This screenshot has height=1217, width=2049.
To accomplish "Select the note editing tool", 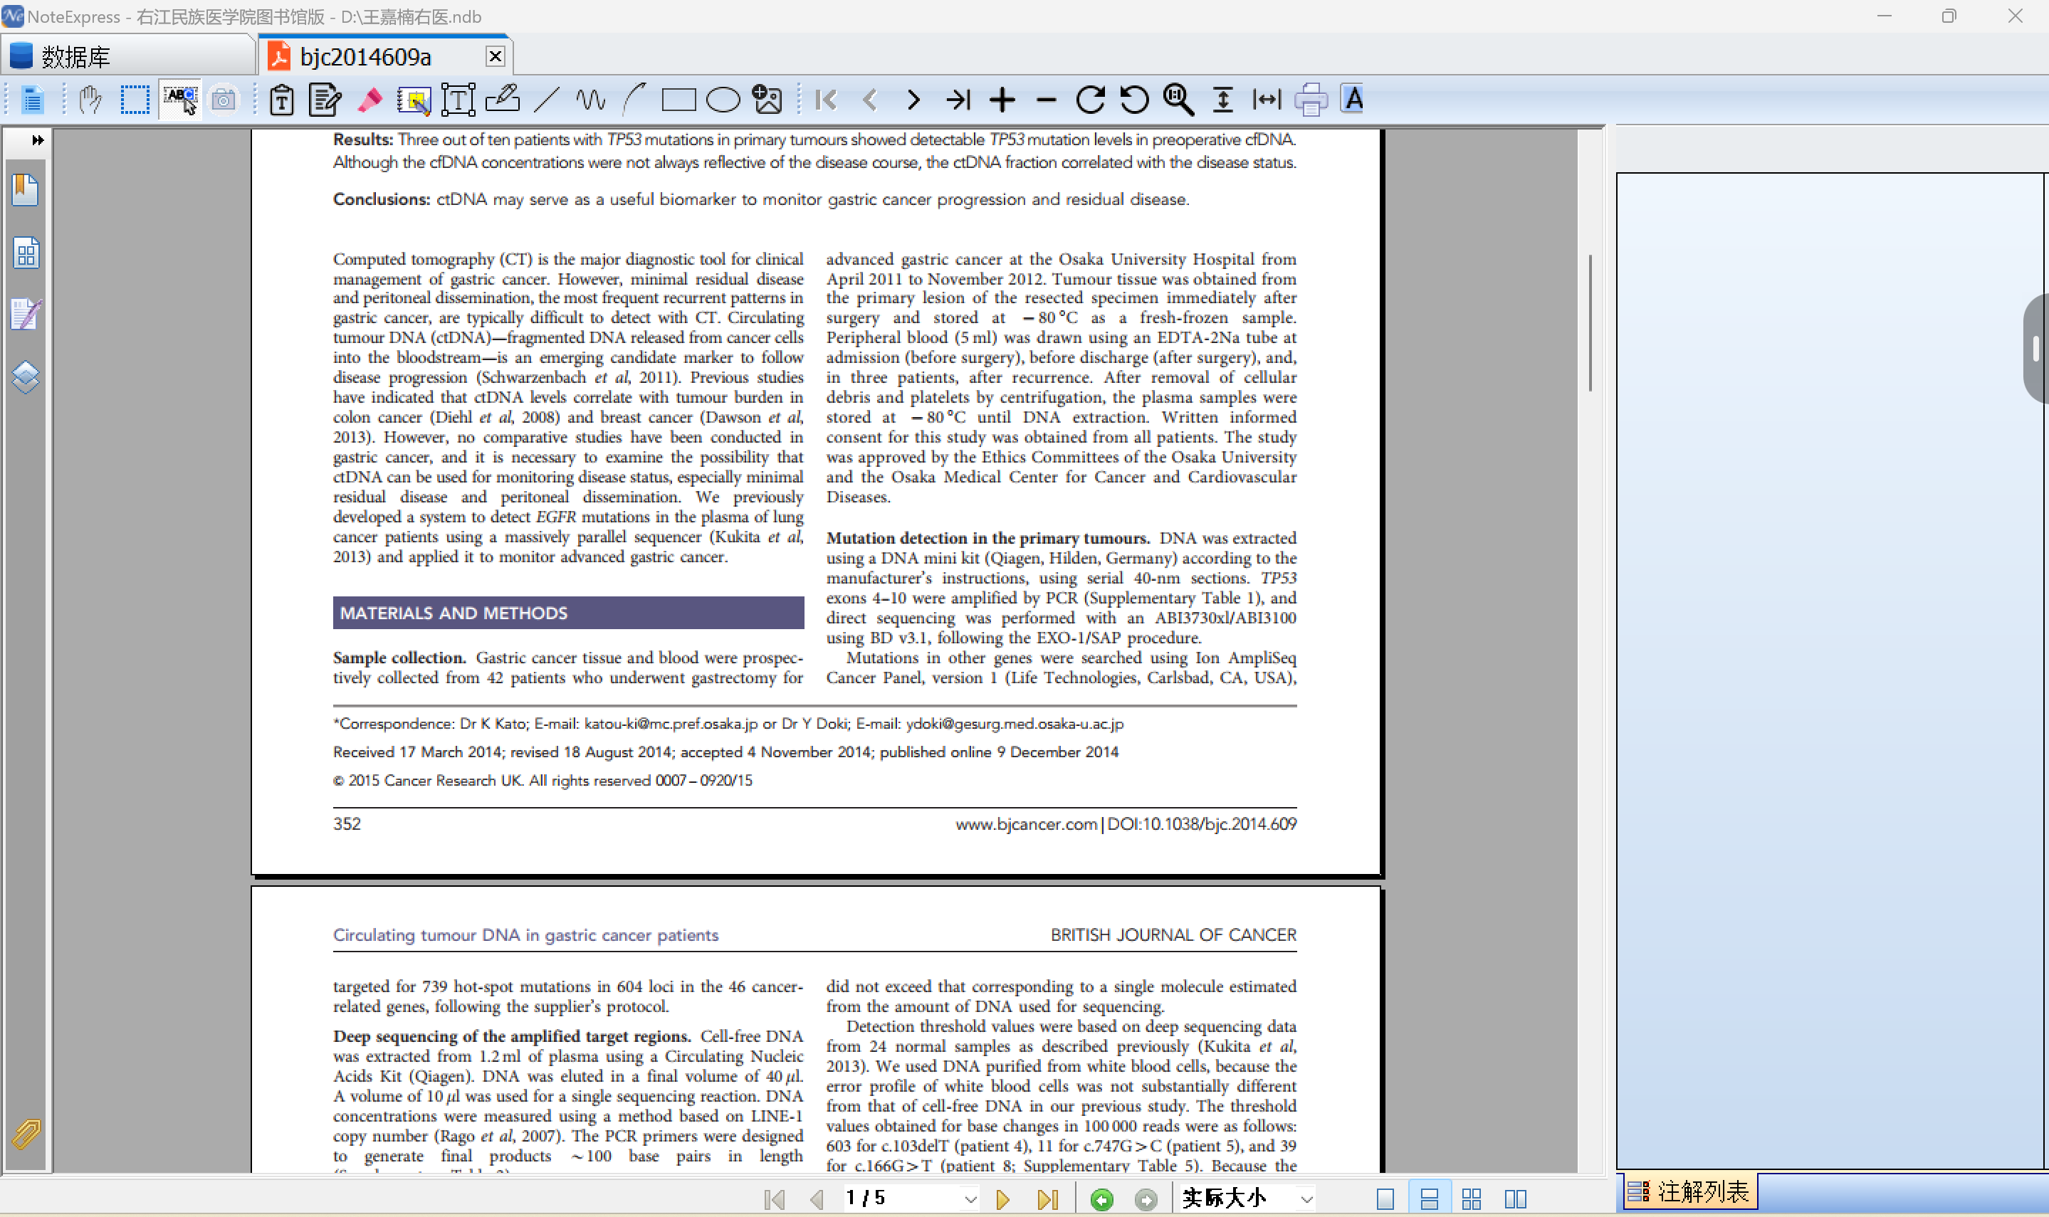I will tap(325, 100).
